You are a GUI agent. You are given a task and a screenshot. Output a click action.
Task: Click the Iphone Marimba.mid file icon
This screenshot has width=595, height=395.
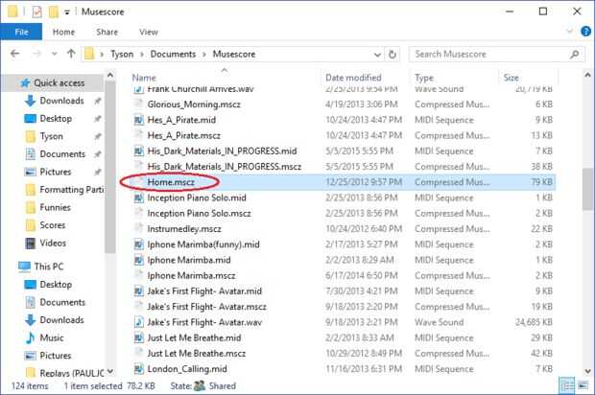pos(139,260)
